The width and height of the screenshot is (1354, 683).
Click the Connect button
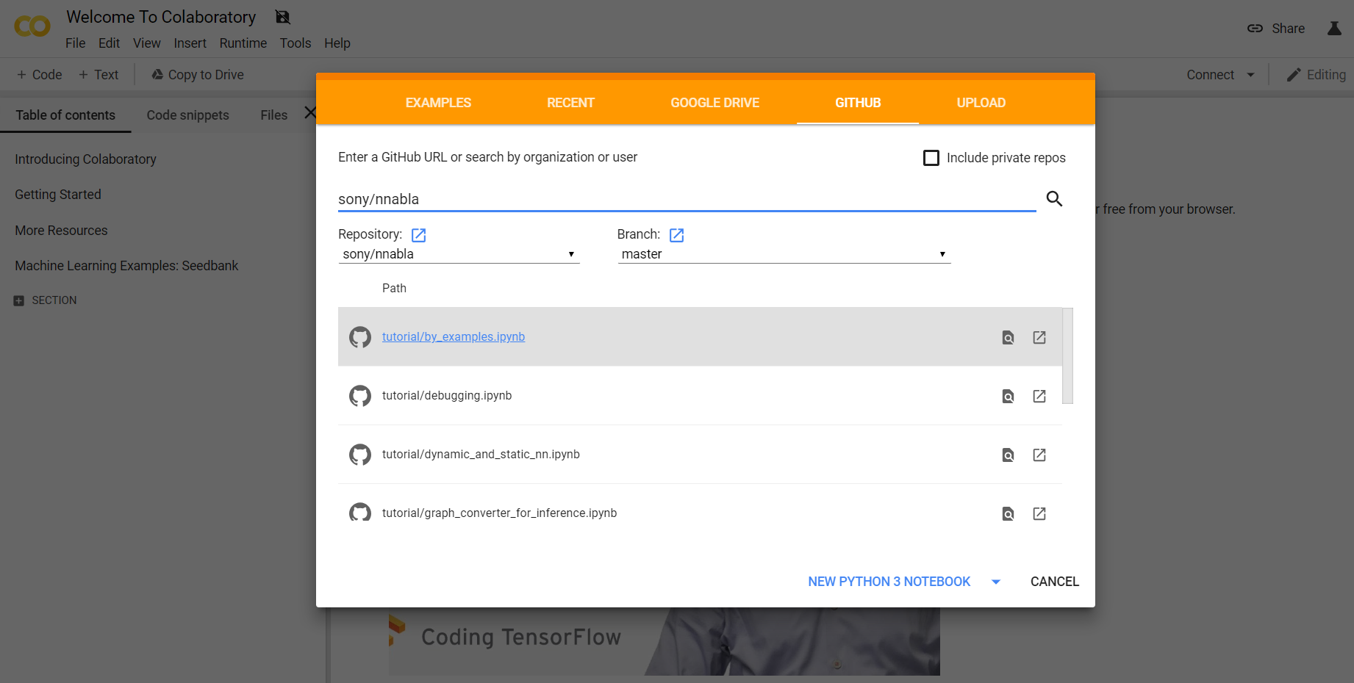pos(1210,75)
